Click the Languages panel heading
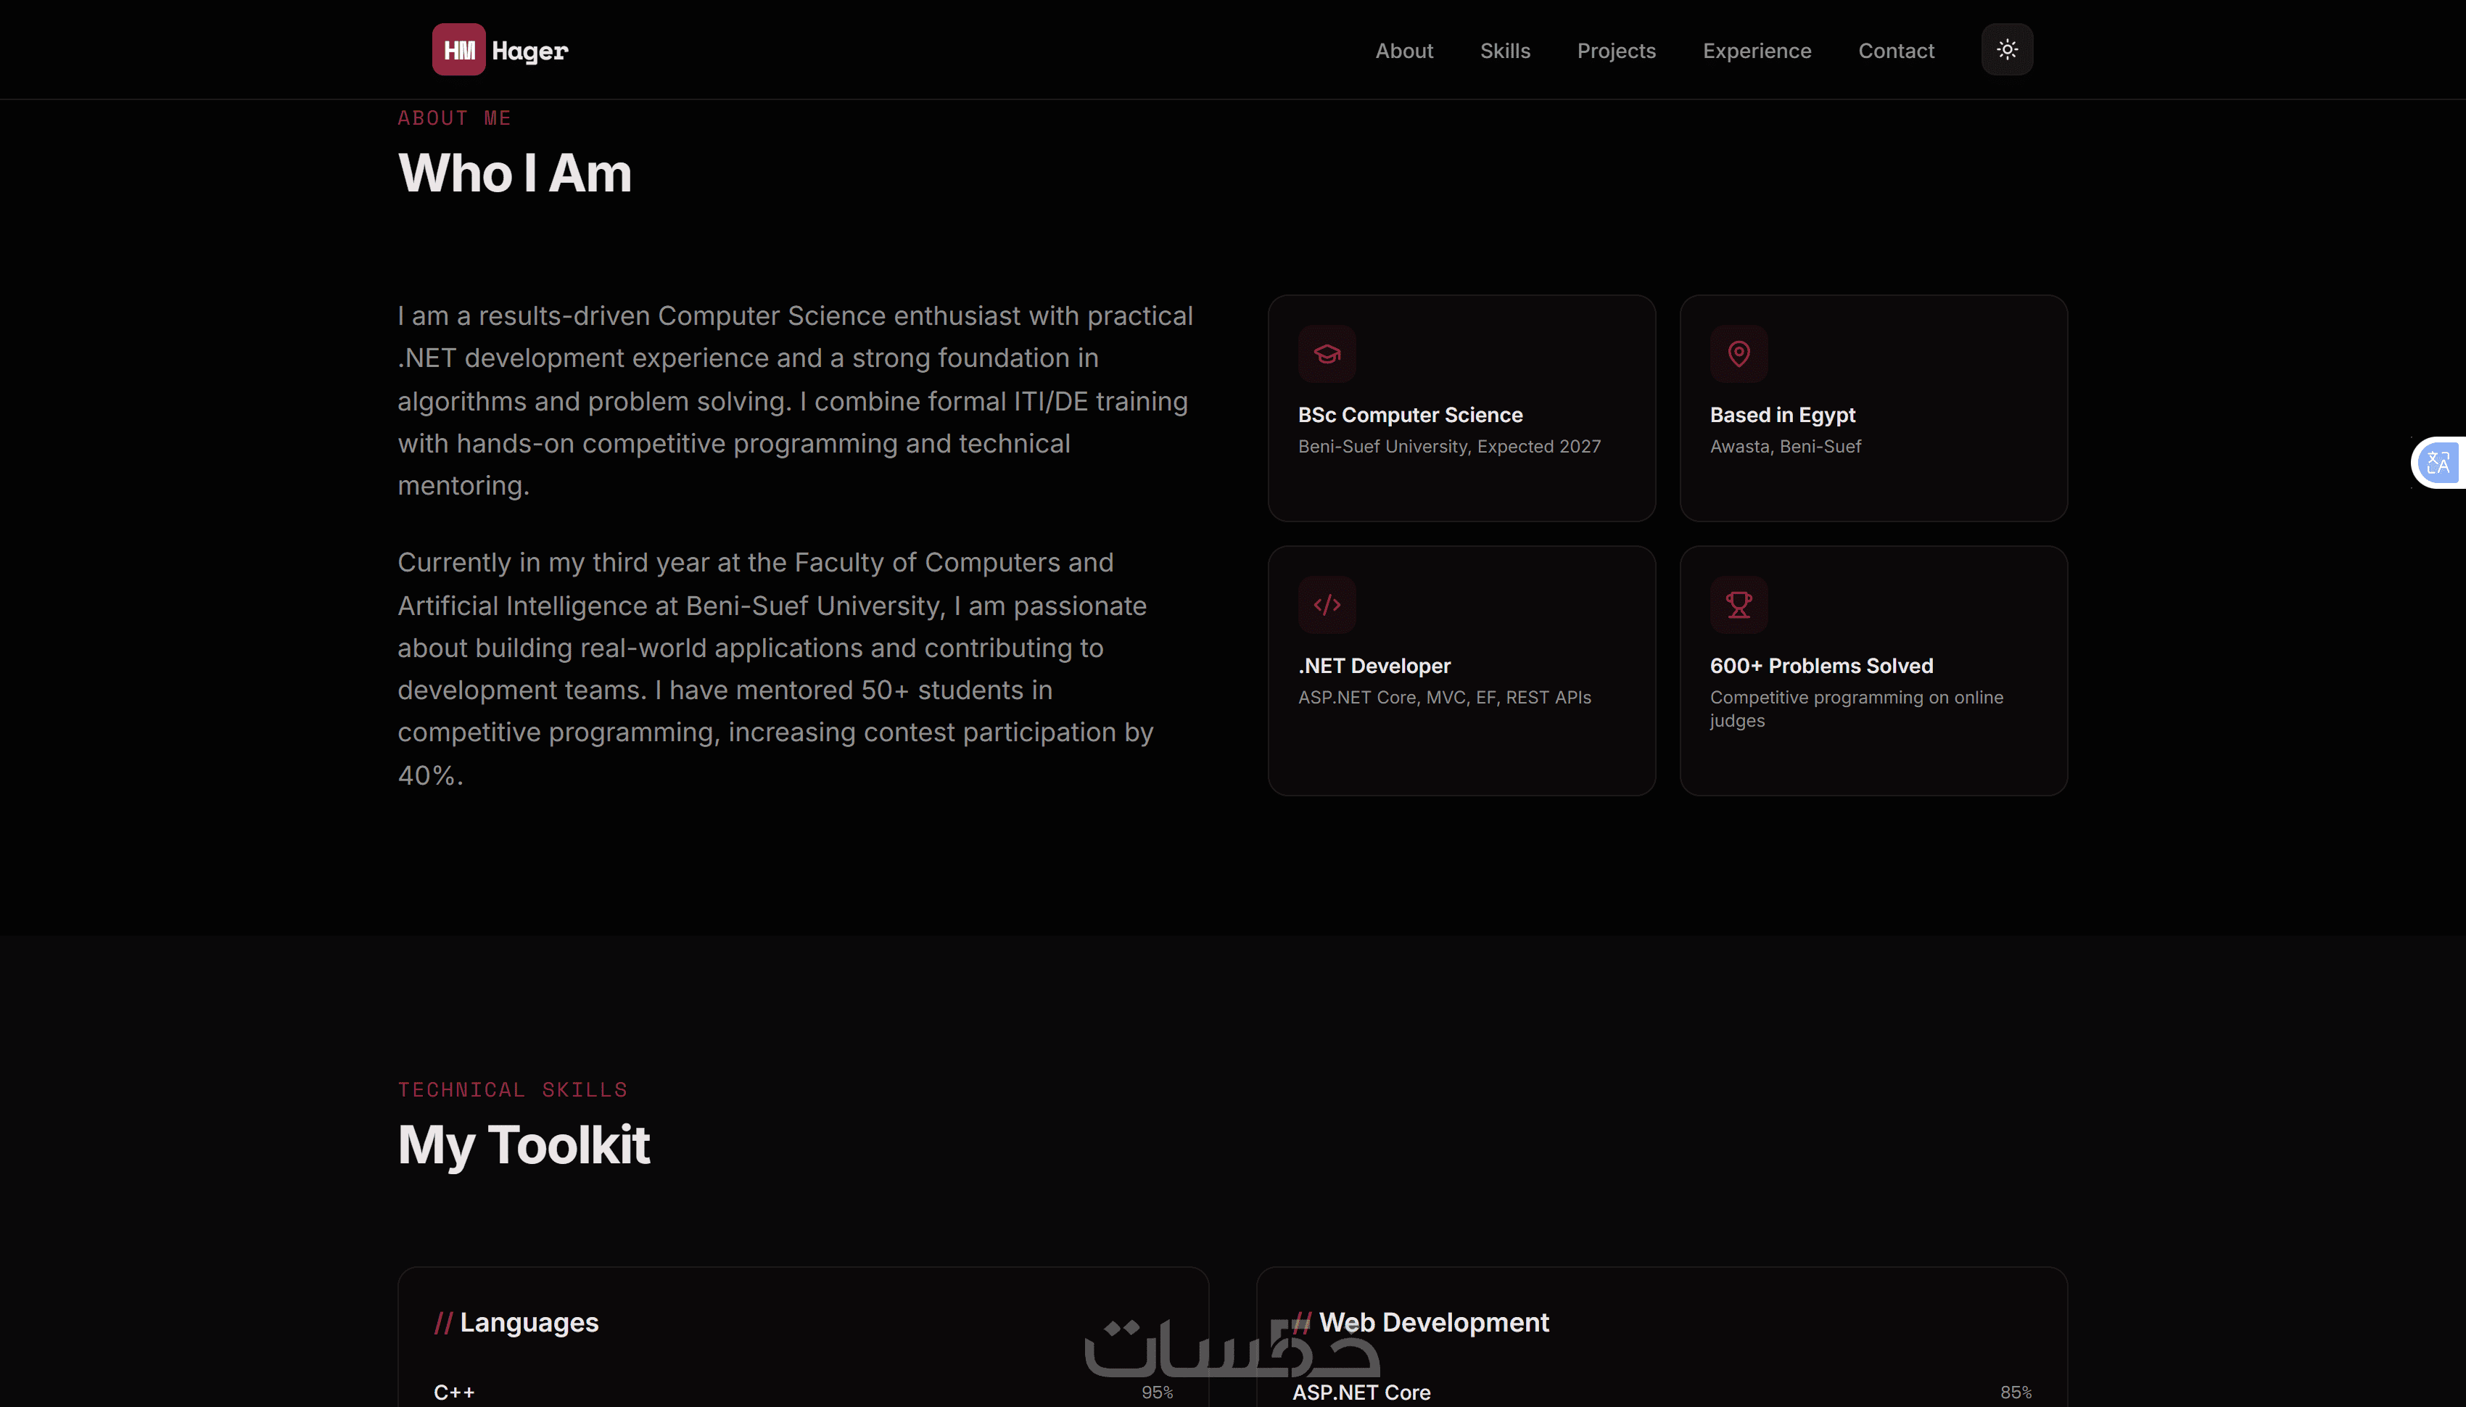The width and height of the screenshot is (2466, 1407). (529, 1322)
